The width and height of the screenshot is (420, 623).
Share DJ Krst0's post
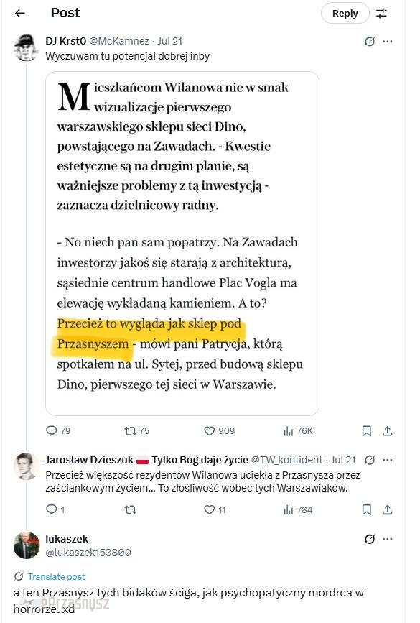388,430
